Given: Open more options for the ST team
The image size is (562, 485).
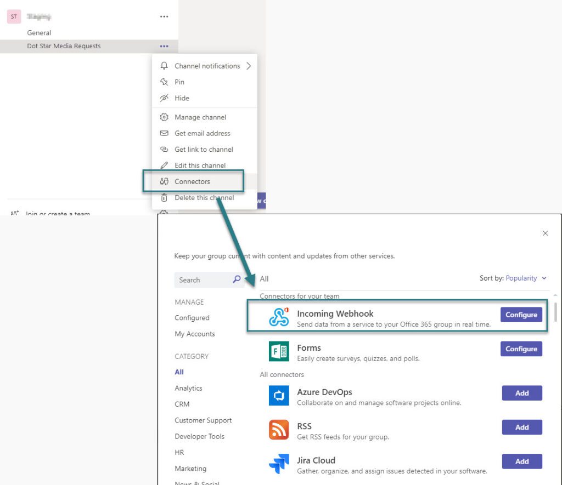Looking at the screenshot, I should coord(164,16).
